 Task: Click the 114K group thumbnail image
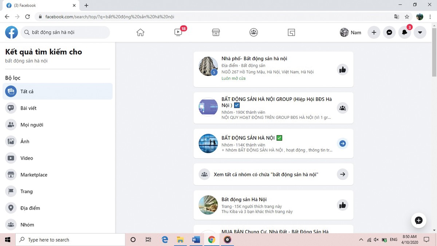click(208, 144)
